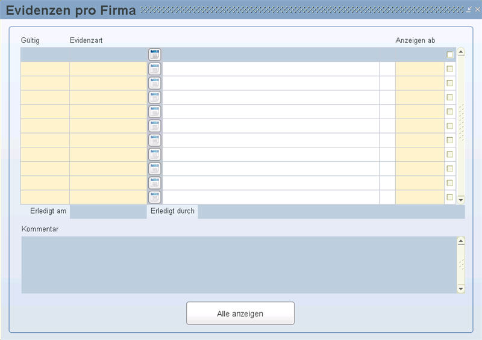Select the Erledigt am field

coord(108,212)
